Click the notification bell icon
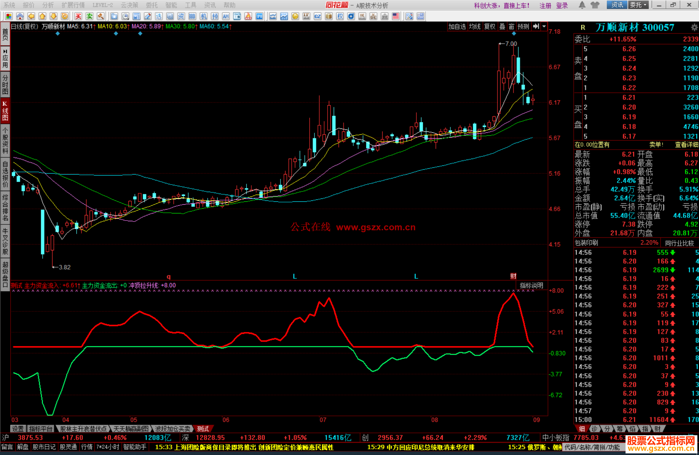This screenshot has height=455, width=699. pyautogui.click(x=582, y=5)
